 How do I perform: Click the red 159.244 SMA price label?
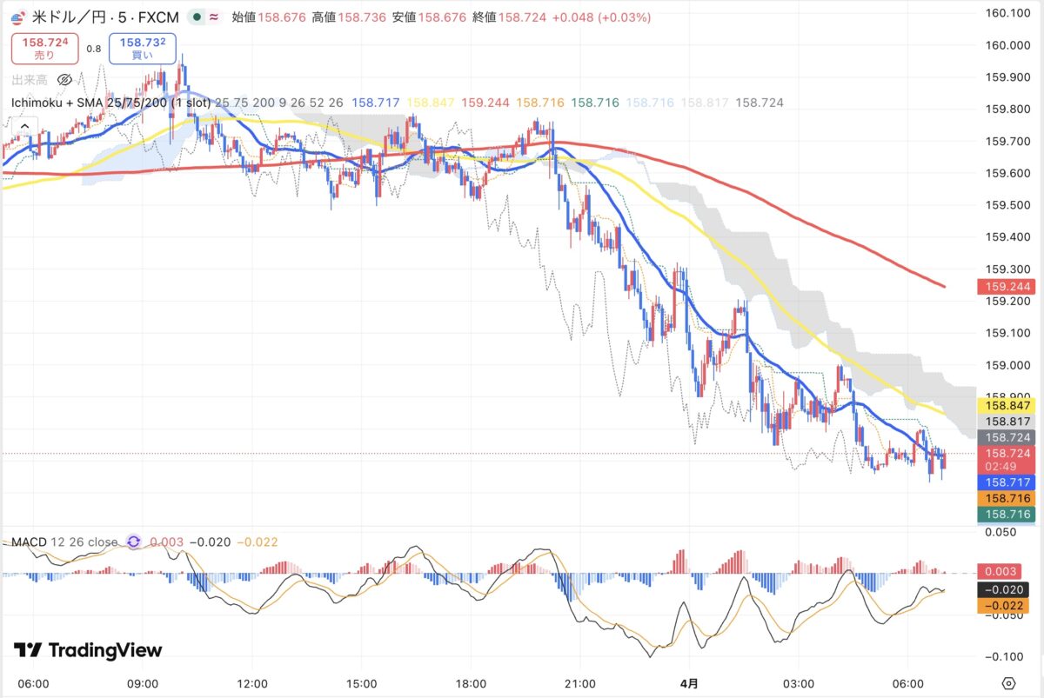(1005, 286)
